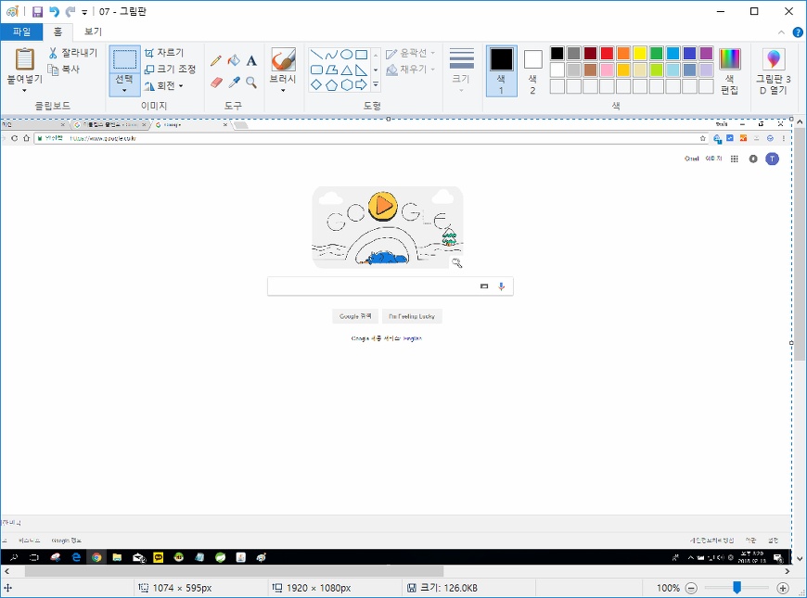
Task: Collapse the ribbon with the chevron
Action: [781, 32]
